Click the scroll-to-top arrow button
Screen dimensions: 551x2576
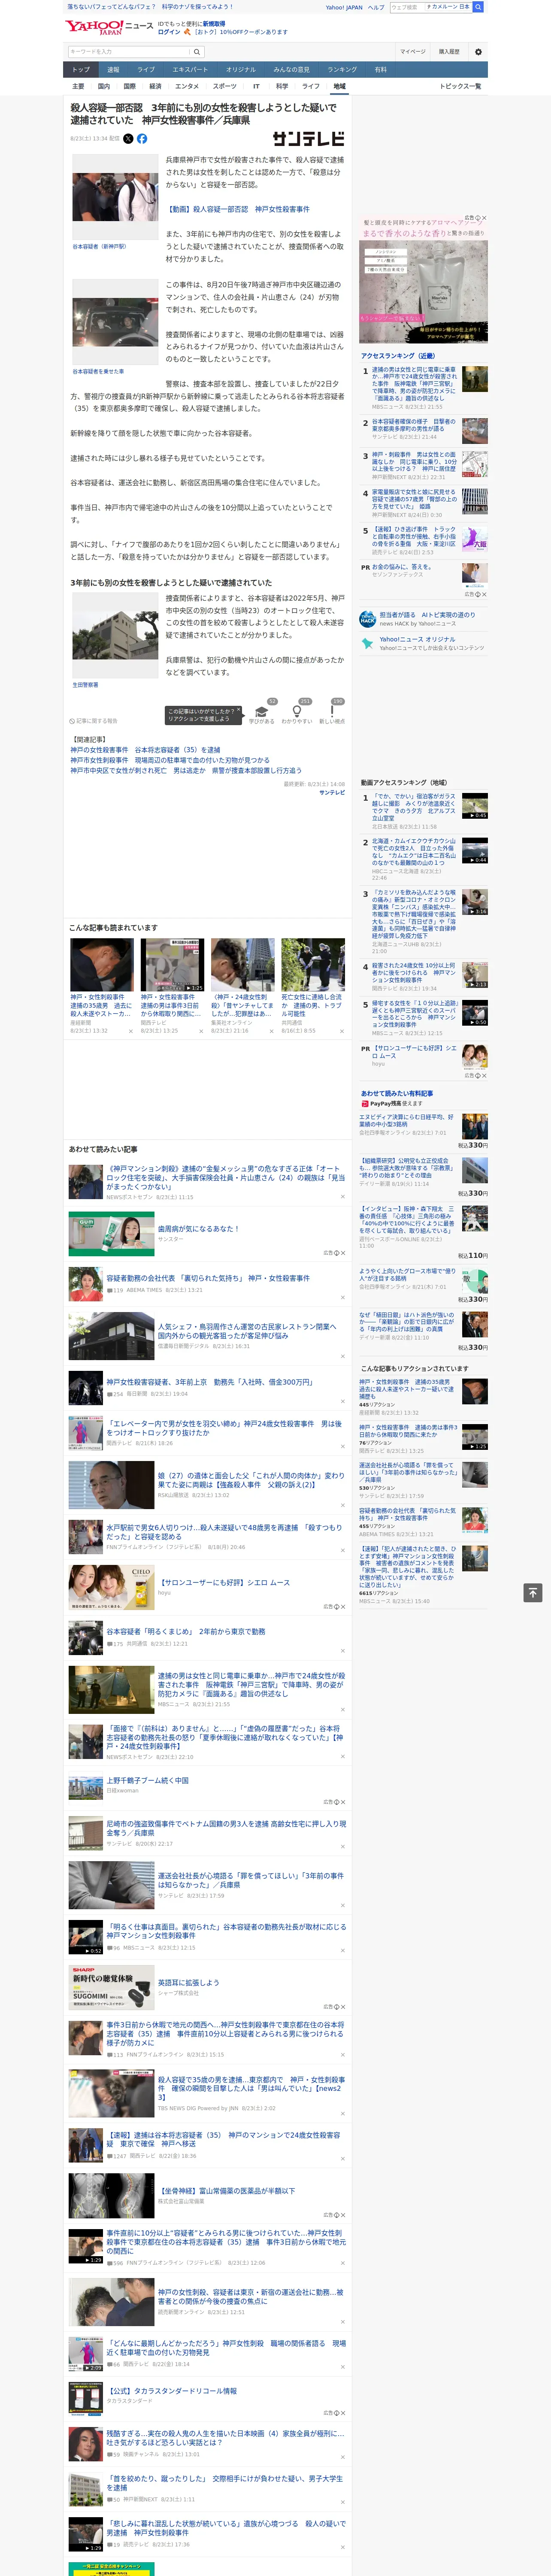pyautogui.click(x=533, y=1592)
